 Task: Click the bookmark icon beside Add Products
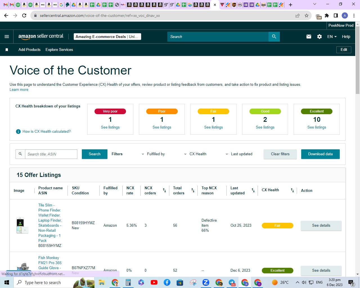coord(7,50)
